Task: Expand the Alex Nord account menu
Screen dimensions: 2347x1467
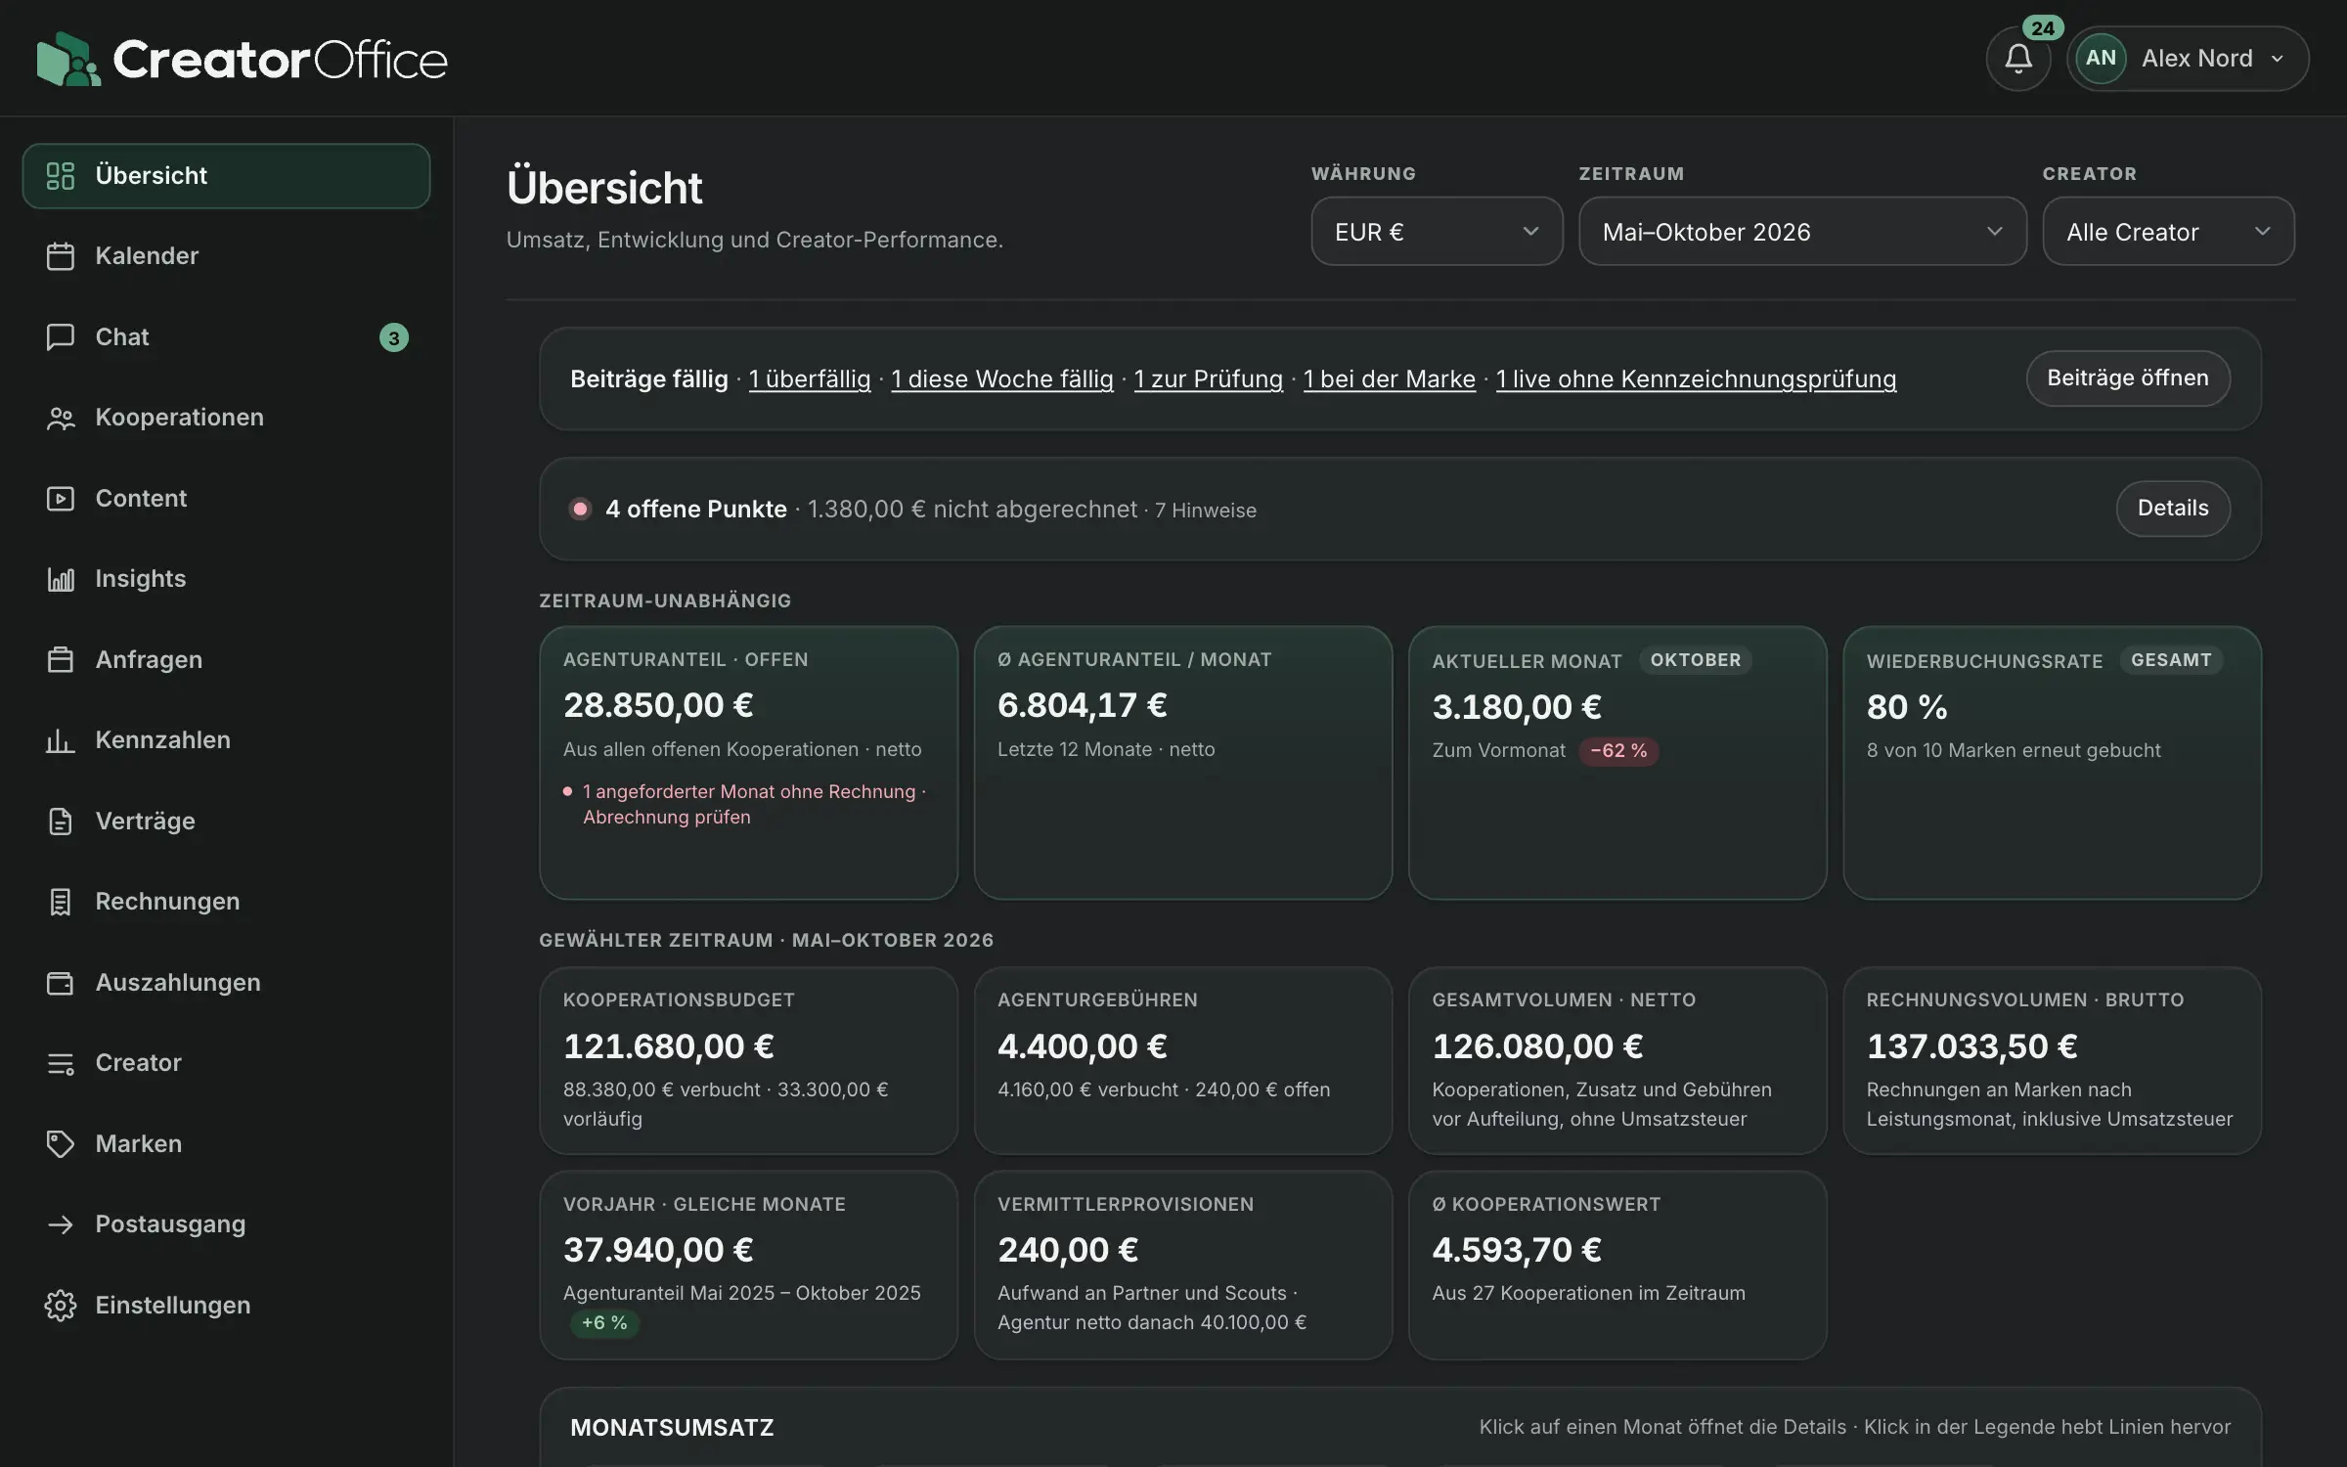Action: point(2188,59)
